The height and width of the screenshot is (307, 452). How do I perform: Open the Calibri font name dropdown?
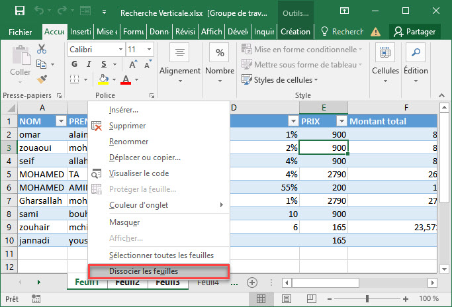(x=121, y=50)
